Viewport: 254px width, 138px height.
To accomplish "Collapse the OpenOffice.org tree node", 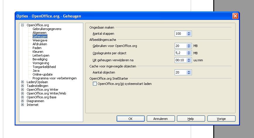I will click(x=22, y=25).
